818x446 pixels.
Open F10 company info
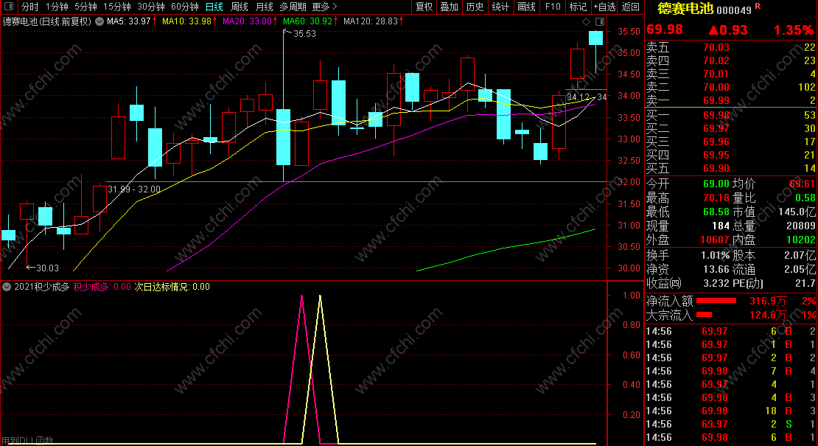pyautogui.click(x=553, y=7)
